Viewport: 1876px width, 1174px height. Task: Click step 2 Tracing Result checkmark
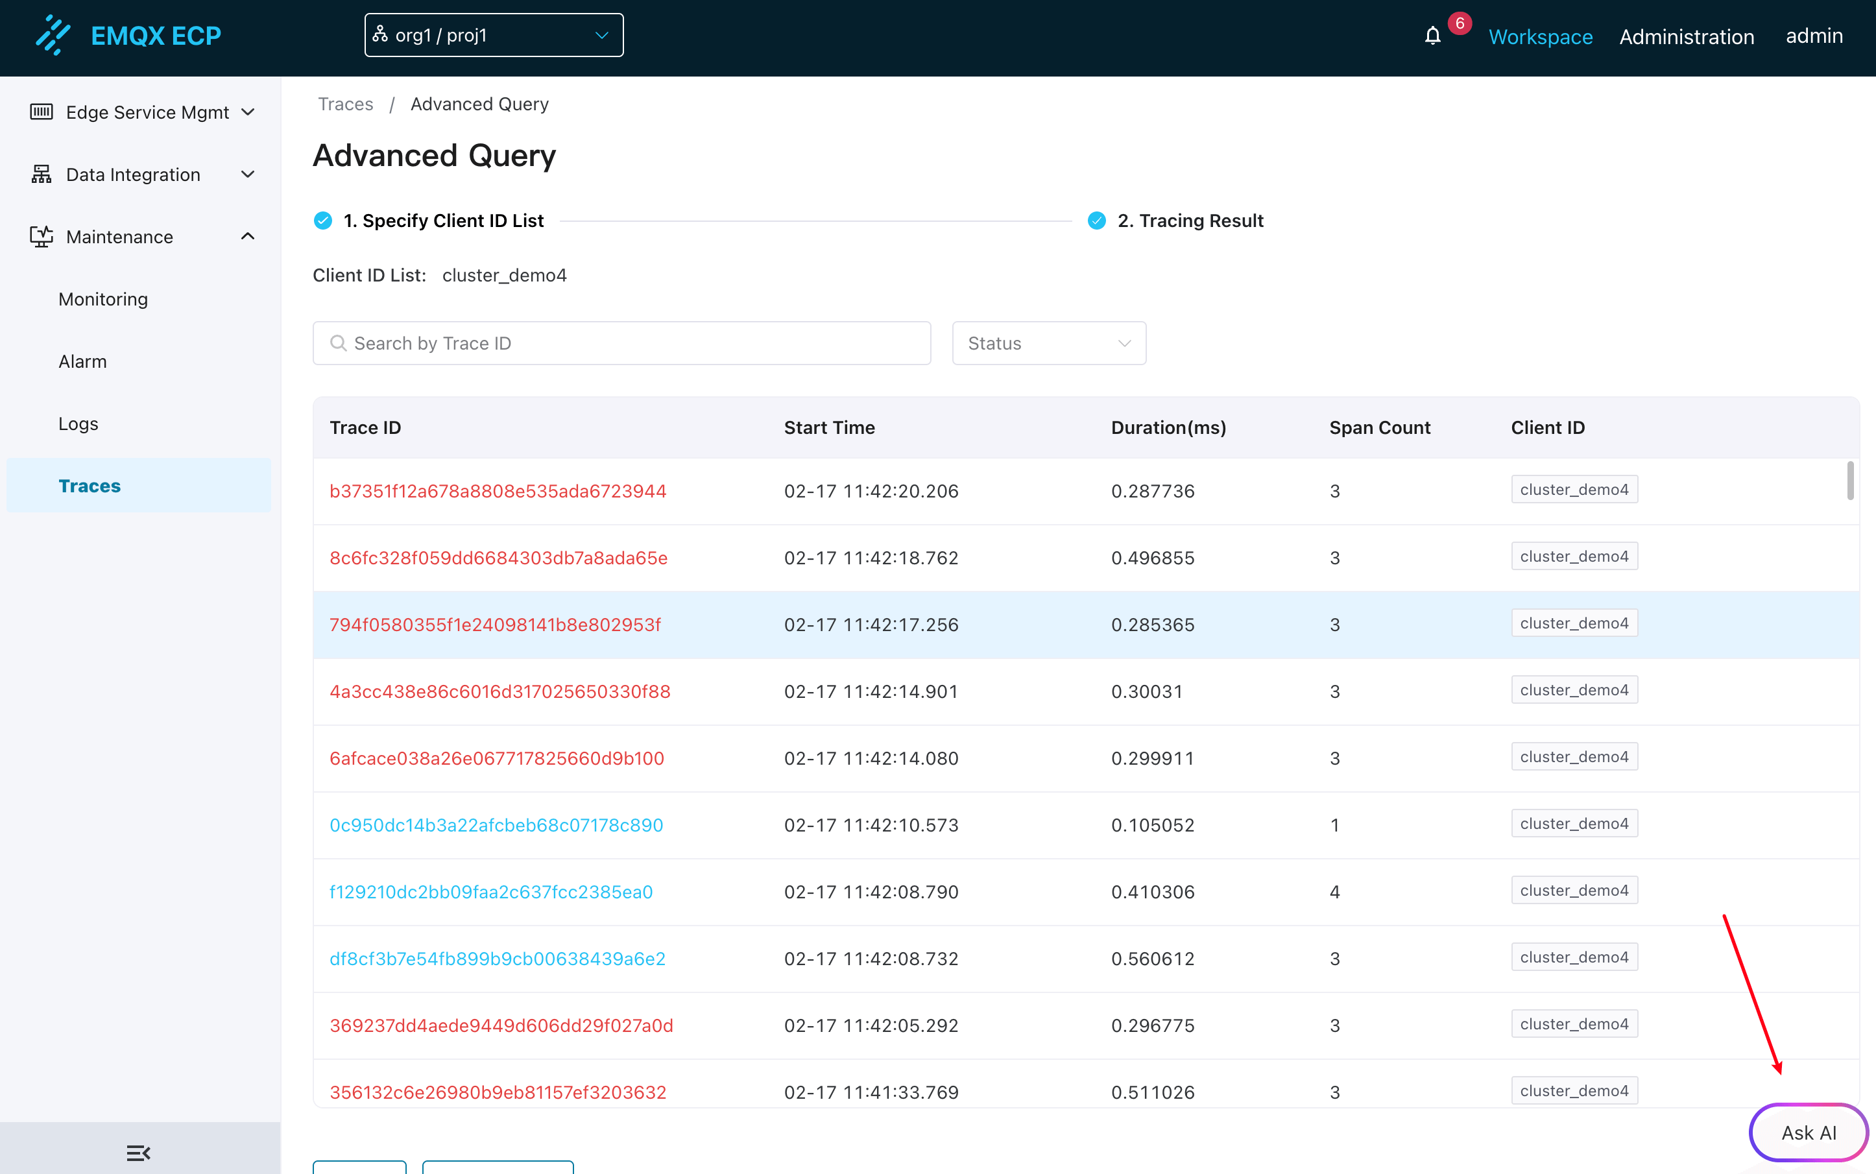(x=1096, y=221)
